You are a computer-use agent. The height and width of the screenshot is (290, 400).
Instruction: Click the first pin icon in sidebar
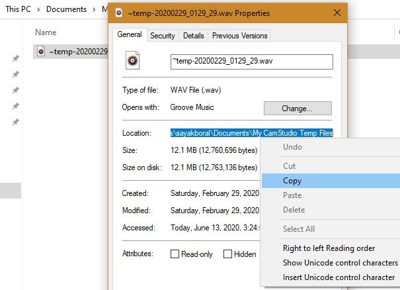coord(16,58)
